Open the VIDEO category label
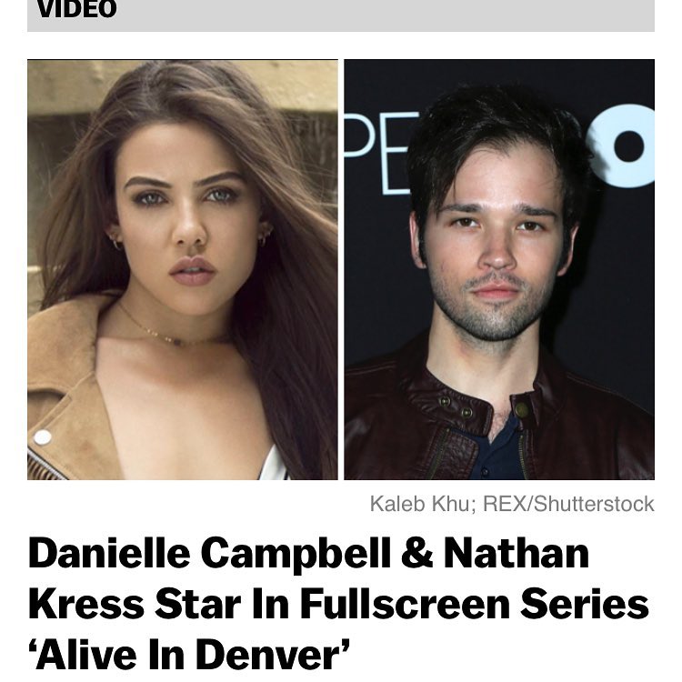 click(76, 9)
